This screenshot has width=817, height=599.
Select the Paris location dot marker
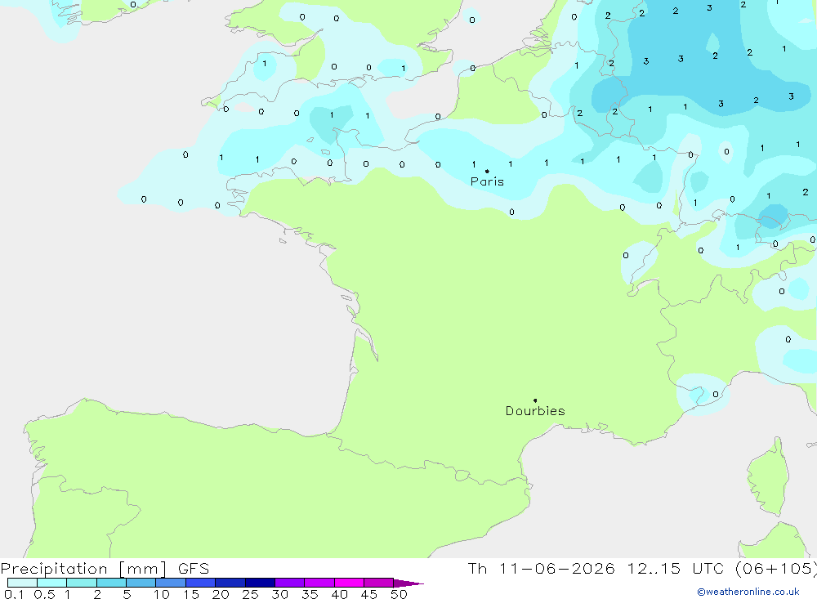click(487, 171)
